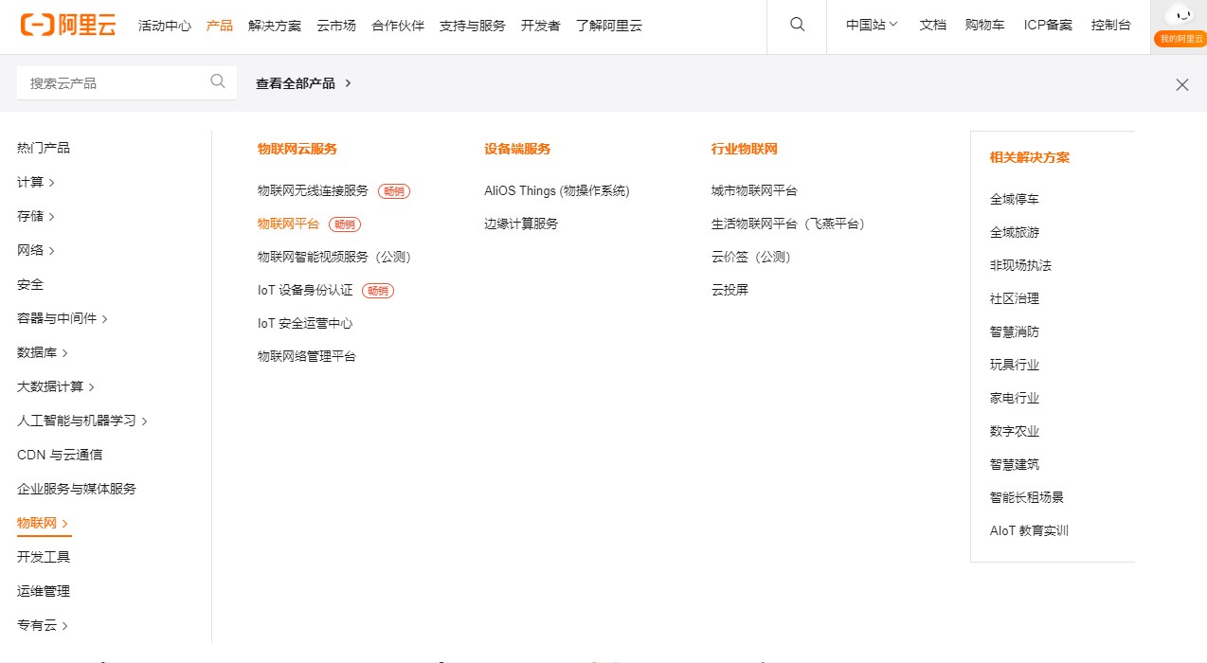Open 合作伙伴 in top navigation
Viewport: 1207px width, 663px height.
pyautogui.click(x=398, y=26)
